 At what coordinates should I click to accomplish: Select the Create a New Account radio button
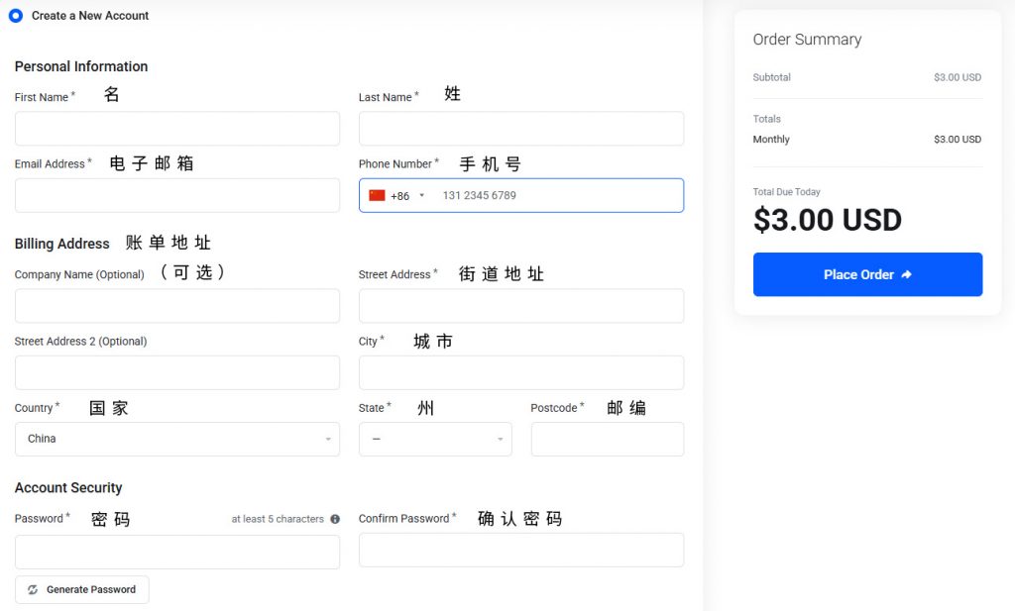coord(15,15)
